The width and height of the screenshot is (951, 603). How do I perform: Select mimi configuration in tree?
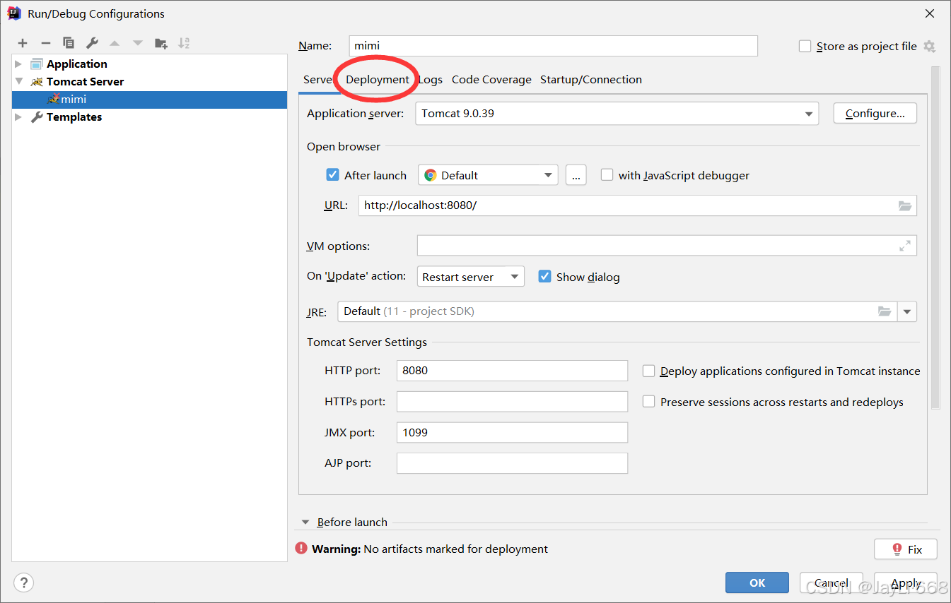coord(149,100)
